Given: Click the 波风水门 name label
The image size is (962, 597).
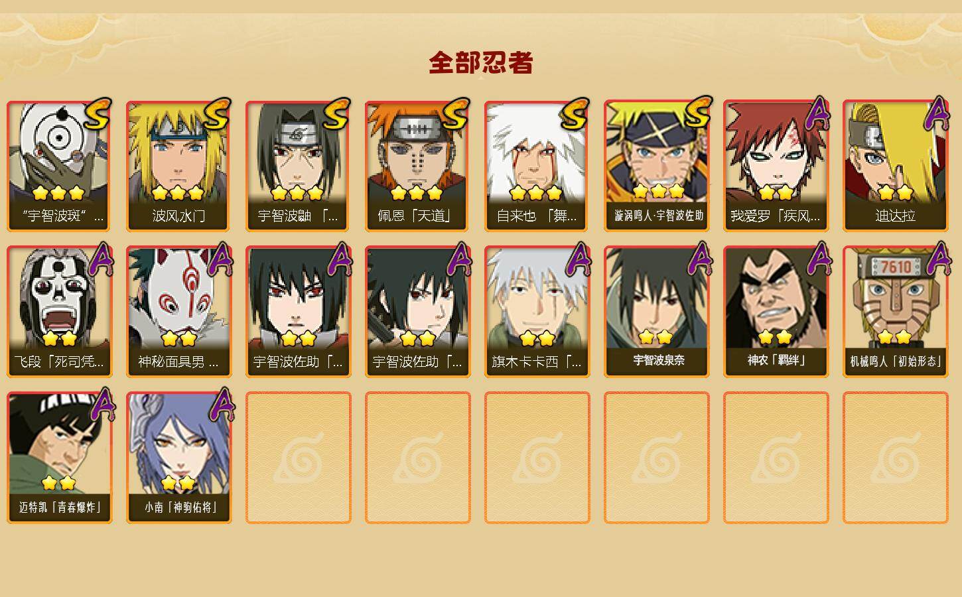Looking at the screenshot, I should pos(178,216).
